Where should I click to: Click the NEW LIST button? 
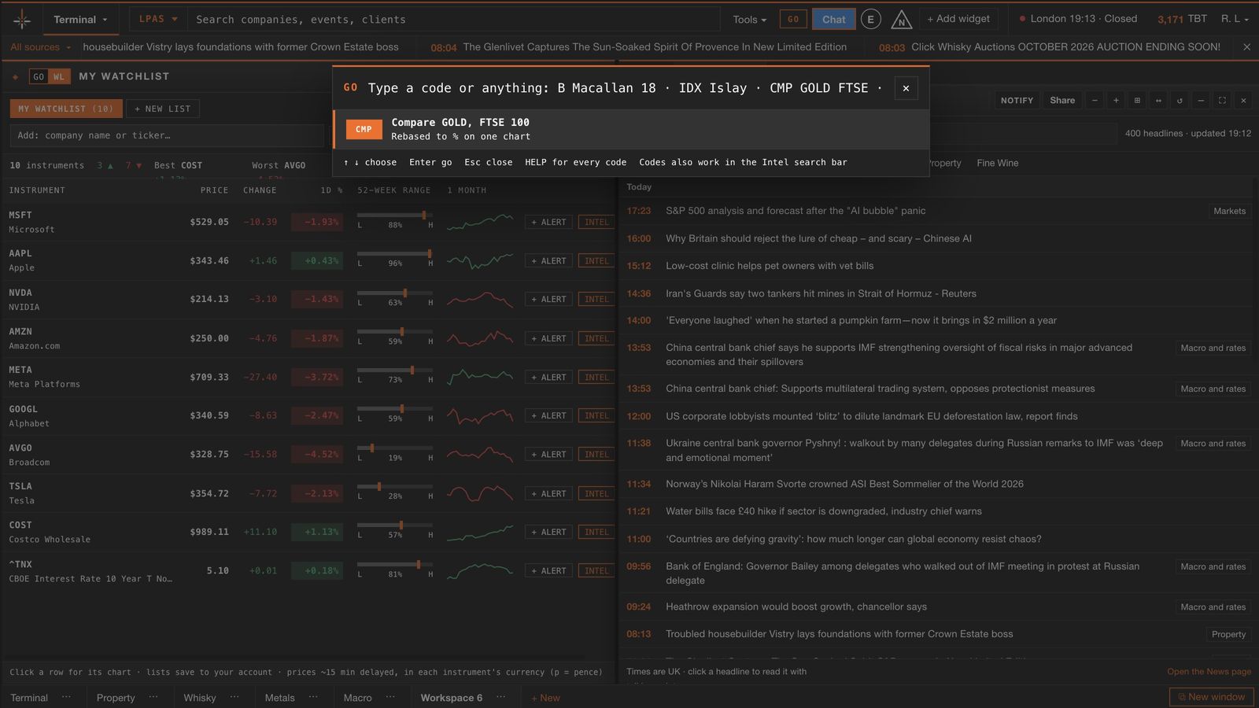(x=163, y=109)
